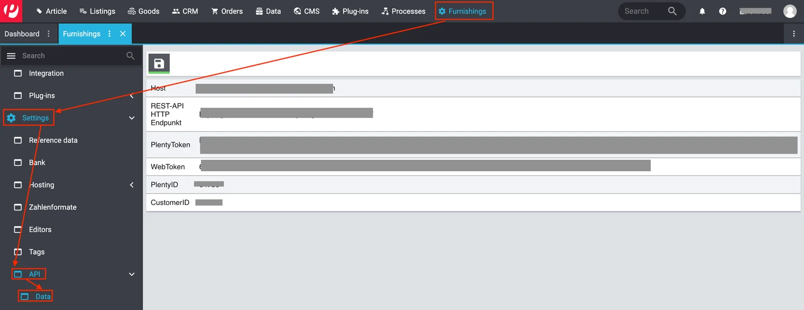Click the CustomerID label
804x310 pixels.
pyautogui.click(x=170, y=202)
